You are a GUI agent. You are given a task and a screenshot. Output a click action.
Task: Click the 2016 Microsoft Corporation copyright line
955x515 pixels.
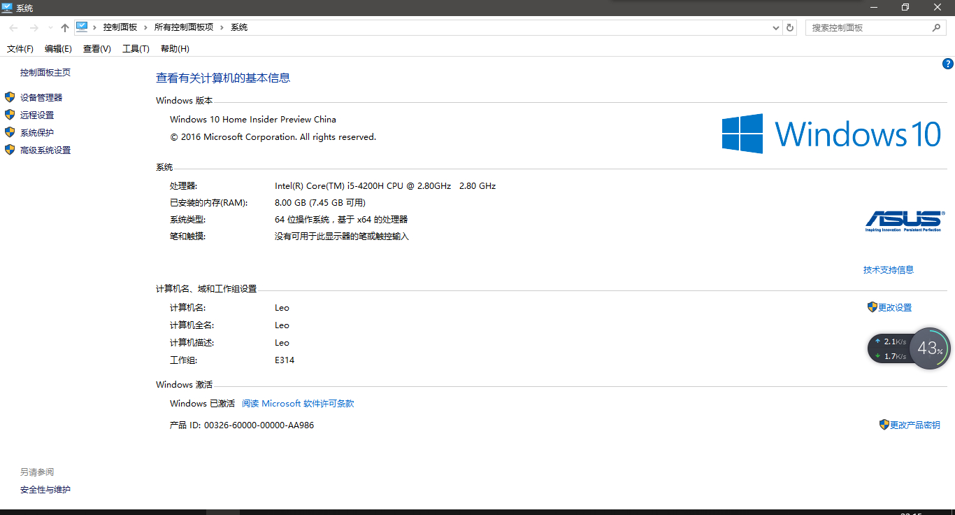coord(273,137)
